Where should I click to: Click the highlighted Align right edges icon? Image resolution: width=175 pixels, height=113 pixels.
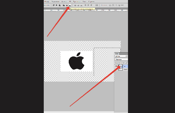click(70, 5)
